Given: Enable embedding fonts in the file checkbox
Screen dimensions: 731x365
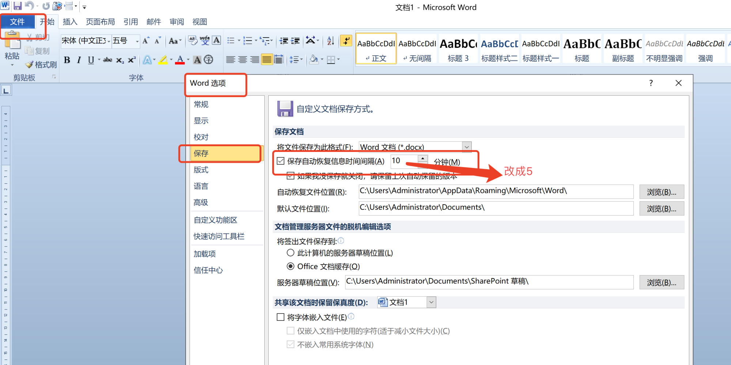Looking at the screenshot, I should (281, 317).
